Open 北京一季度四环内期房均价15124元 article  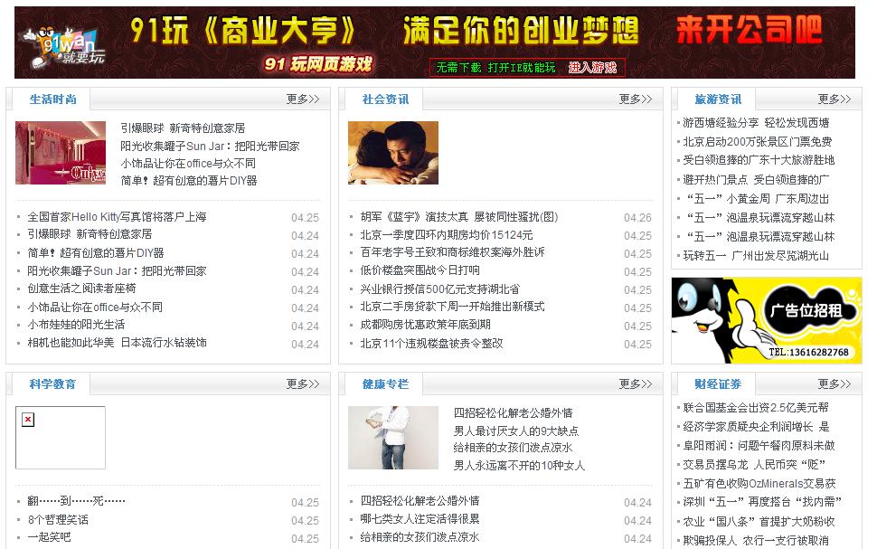click(447, 235)
